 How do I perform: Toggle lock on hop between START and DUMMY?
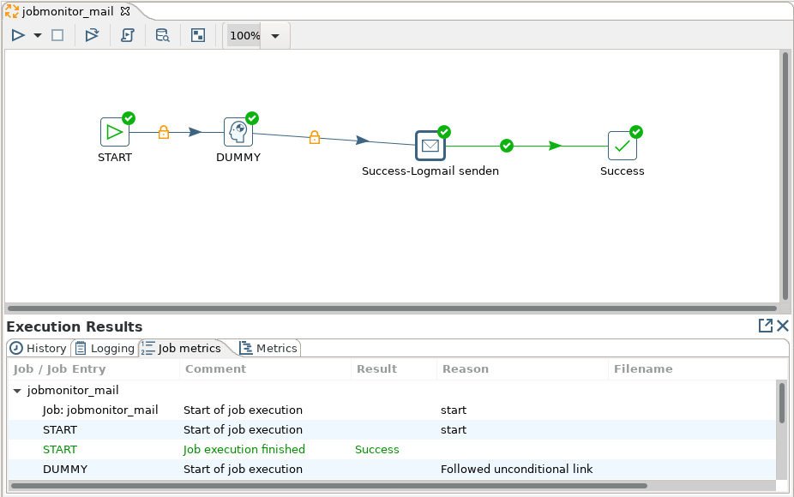coord(164,132)
